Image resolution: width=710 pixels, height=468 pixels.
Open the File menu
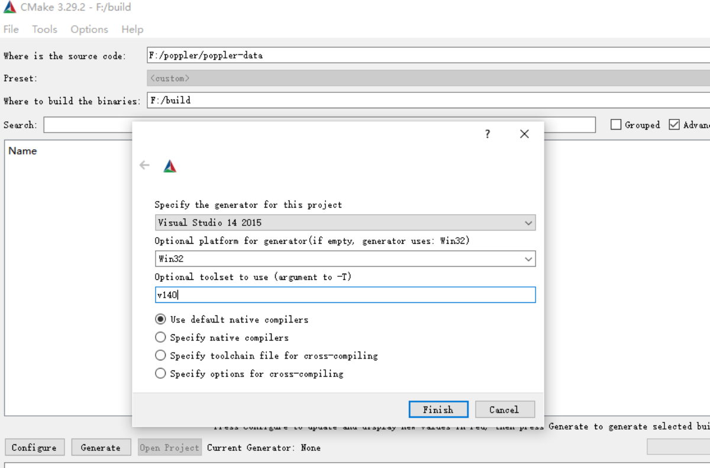pyautogui.click(x=11, y=30)
